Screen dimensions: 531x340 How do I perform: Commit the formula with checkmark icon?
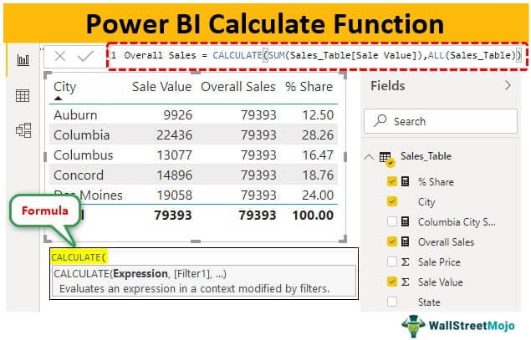click(84, 57)
